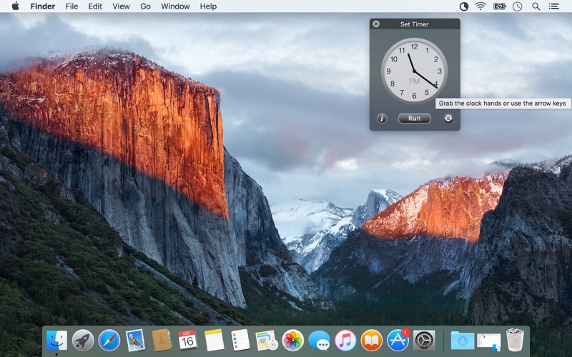Click the PM label on the clock face
The height and width of the screenshot is (357, 572).
[x=415, y=81]
